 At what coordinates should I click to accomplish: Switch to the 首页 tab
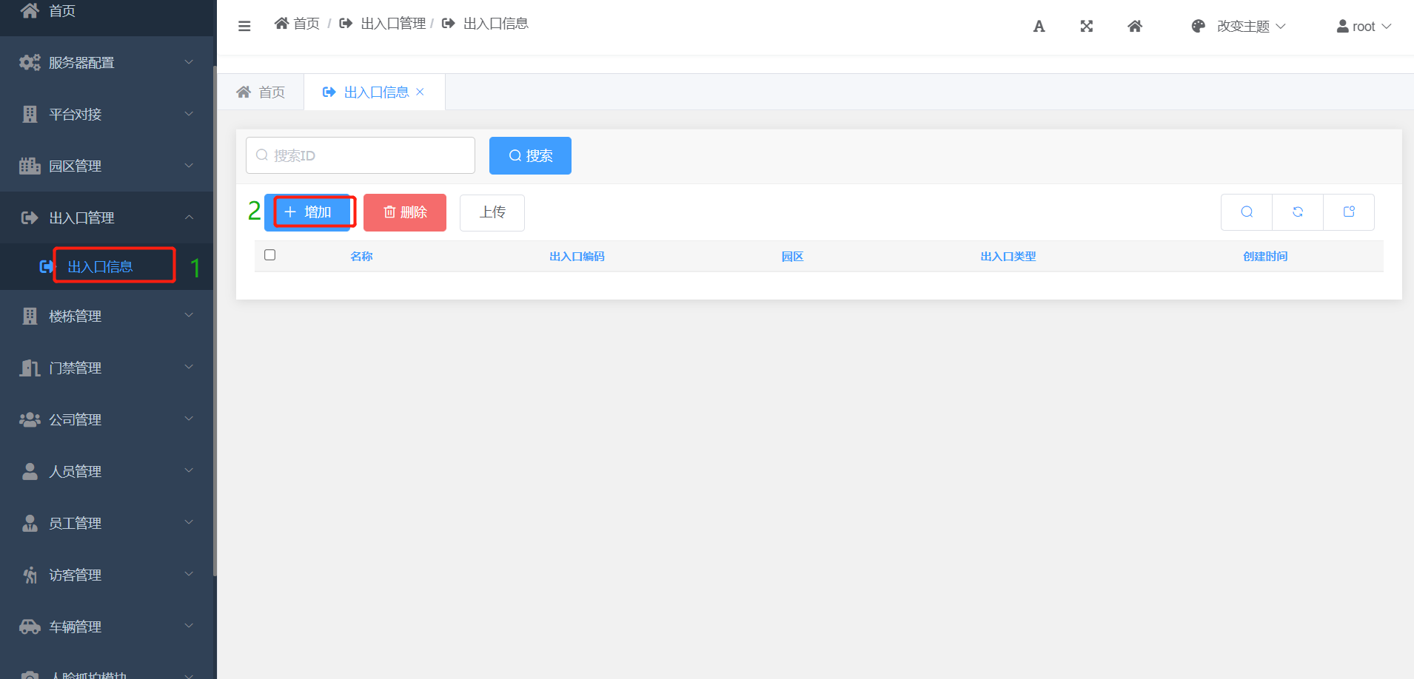coord(261,92)
